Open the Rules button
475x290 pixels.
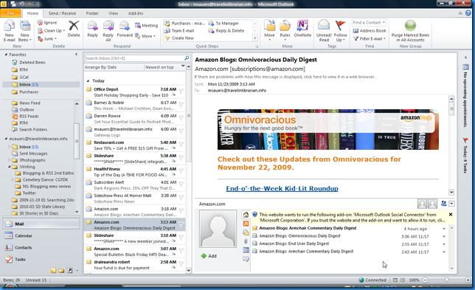(285, 30)
